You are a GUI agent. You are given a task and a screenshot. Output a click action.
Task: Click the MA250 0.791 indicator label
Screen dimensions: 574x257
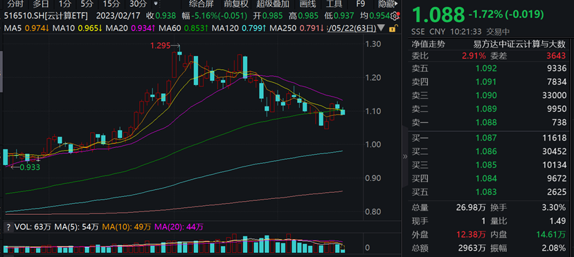[297, 28]
